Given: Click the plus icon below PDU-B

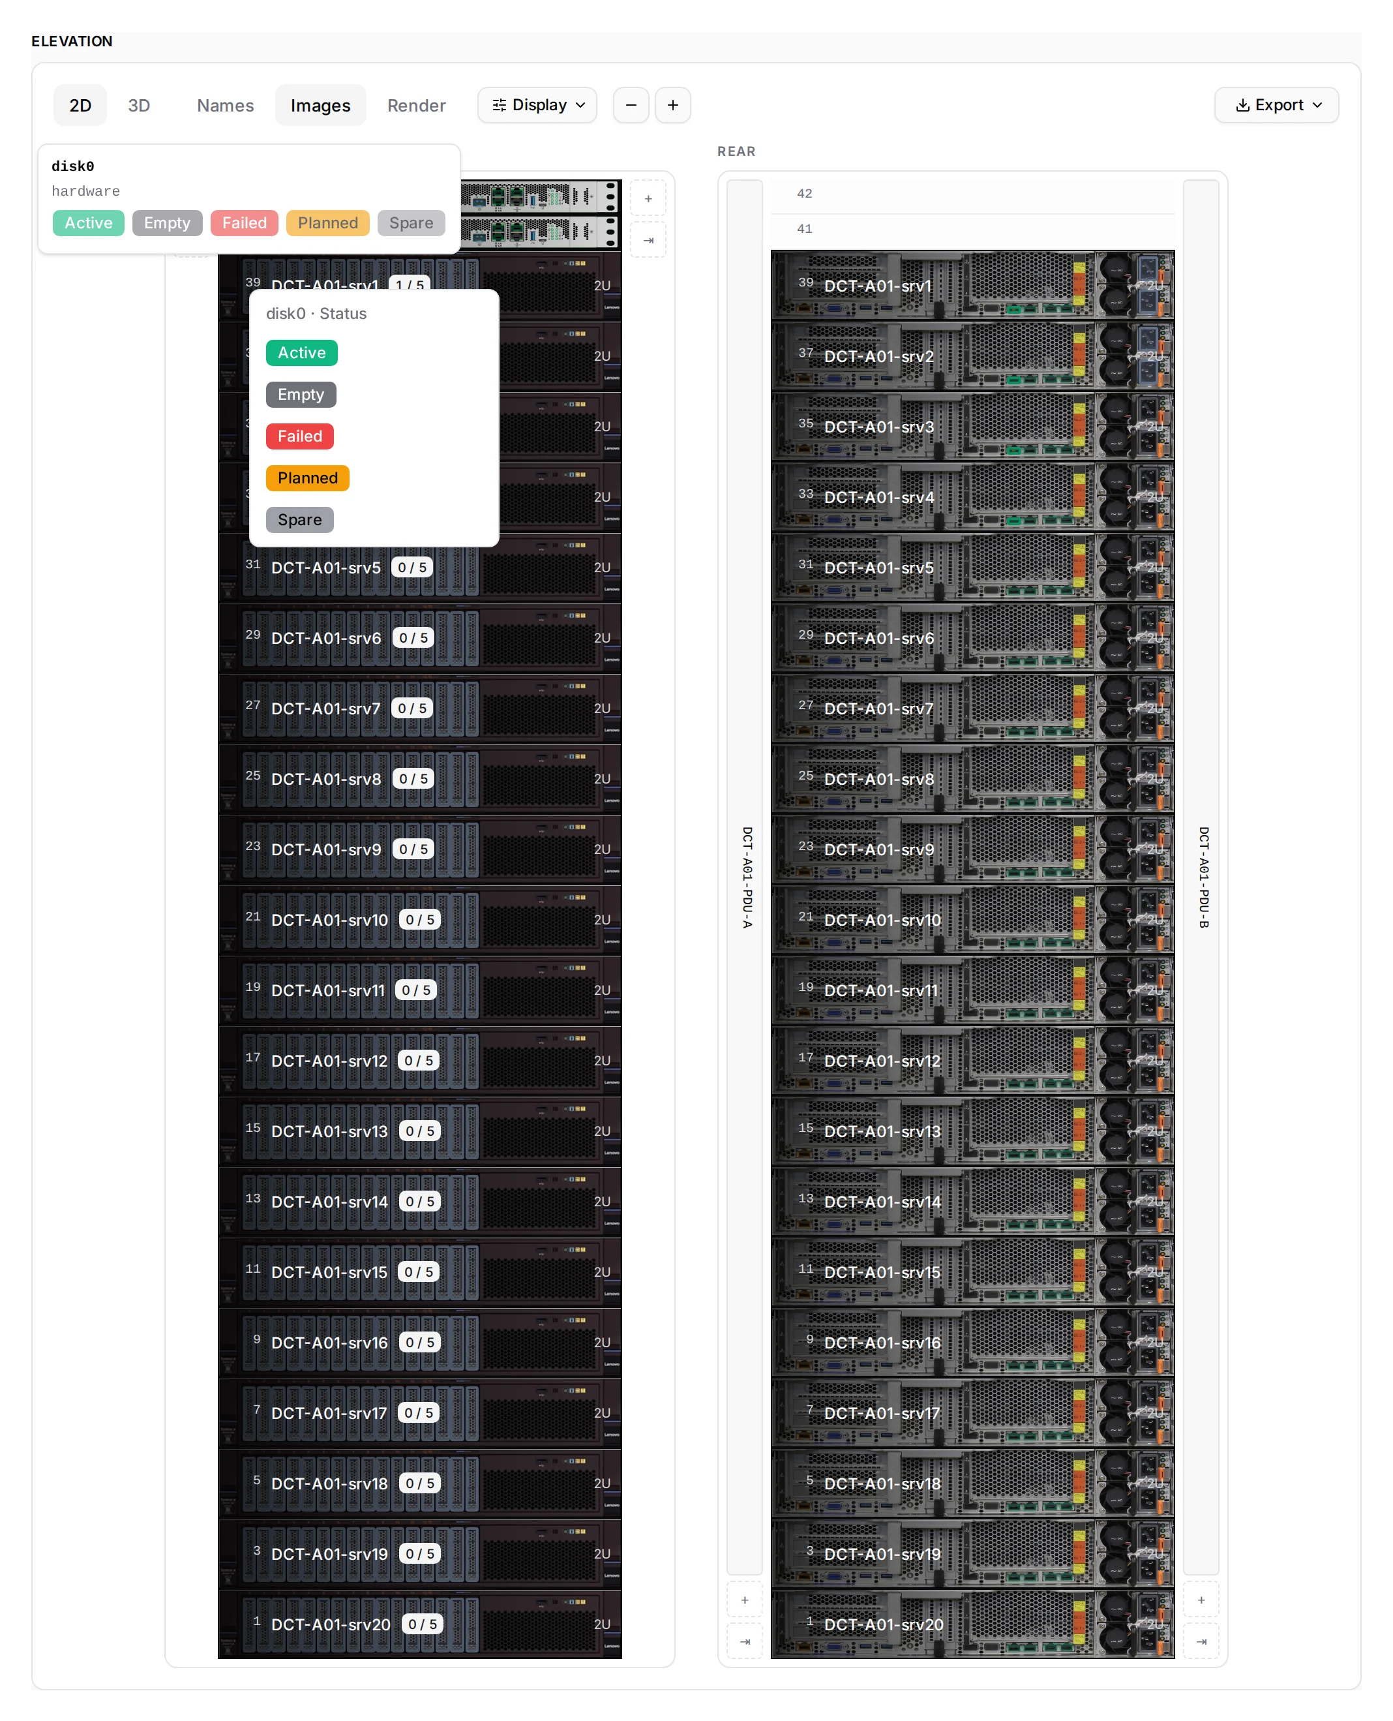Looking at the screenshot, I should pos(1201,1599).
